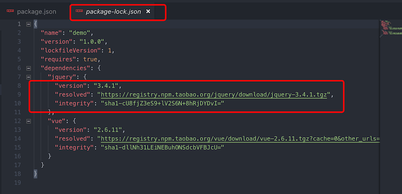Click line number 3 in gutter
This screenshot has width=402, height=194.
19,42
